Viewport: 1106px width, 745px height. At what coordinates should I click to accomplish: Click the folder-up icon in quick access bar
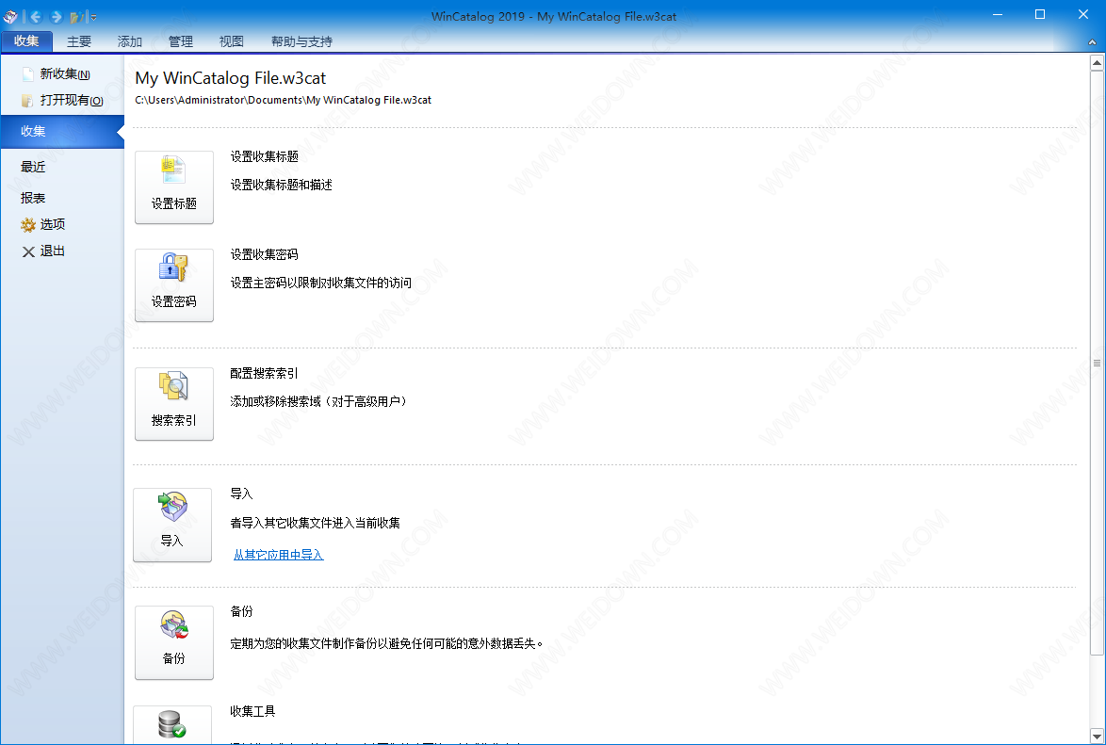point(77,16)
